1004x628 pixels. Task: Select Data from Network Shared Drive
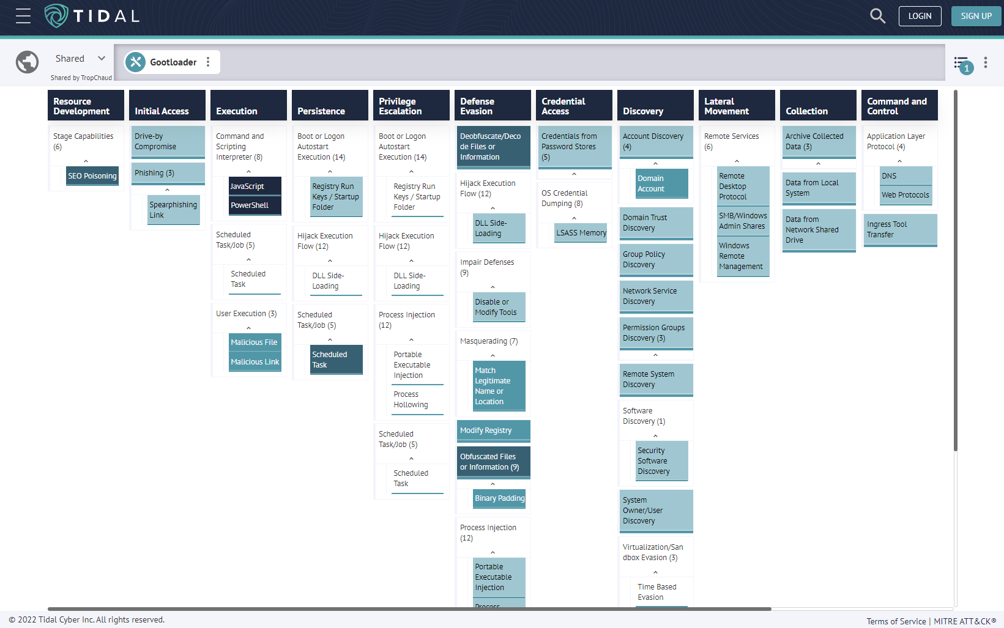click(x=819, y=230)
